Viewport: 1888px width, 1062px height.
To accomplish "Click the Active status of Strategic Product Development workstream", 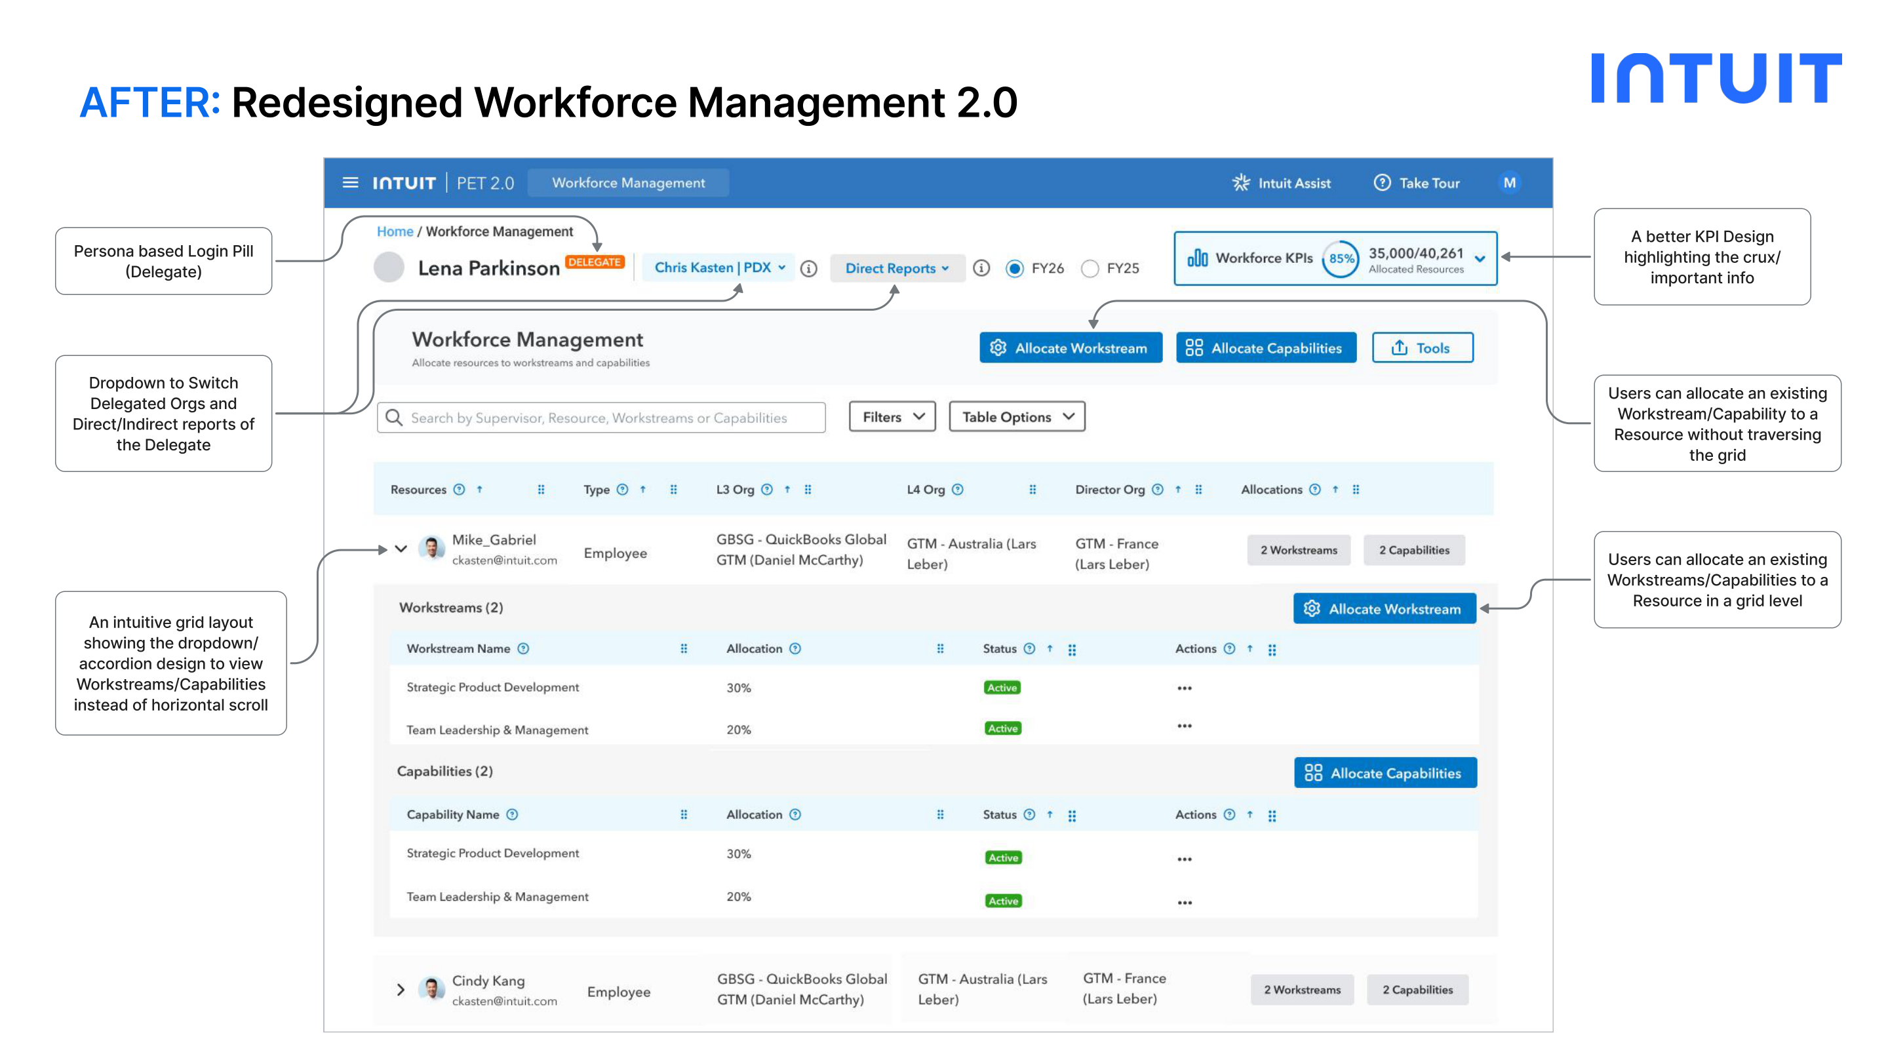I will [1002, 688].
